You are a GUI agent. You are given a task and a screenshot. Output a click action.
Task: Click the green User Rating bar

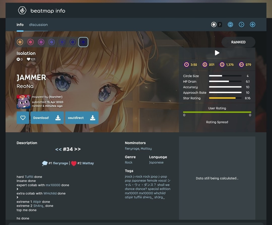tap(217, 112)
